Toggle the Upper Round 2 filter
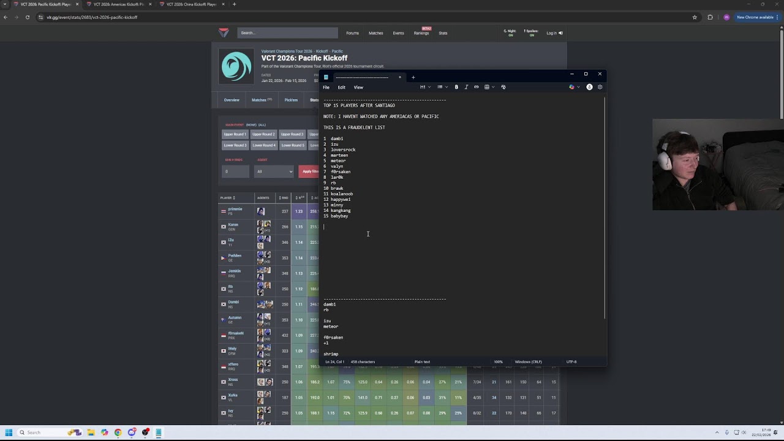Image resolution: width=784 pixels, height=441 pixels. coord(263,134)
